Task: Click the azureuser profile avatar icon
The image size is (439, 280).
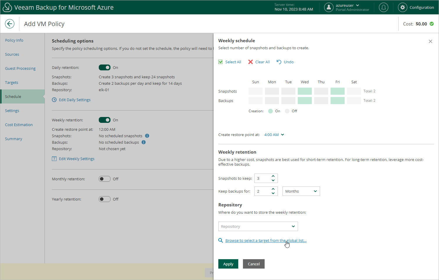Action: tap(329, 7)
